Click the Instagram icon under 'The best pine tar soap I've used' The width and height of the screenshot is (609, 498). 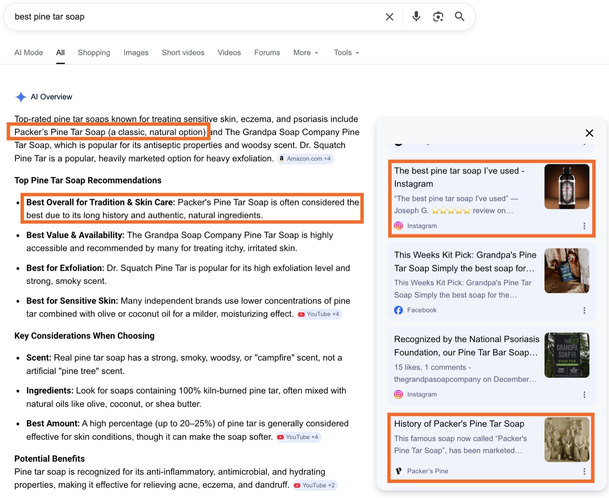coord(399,226)
